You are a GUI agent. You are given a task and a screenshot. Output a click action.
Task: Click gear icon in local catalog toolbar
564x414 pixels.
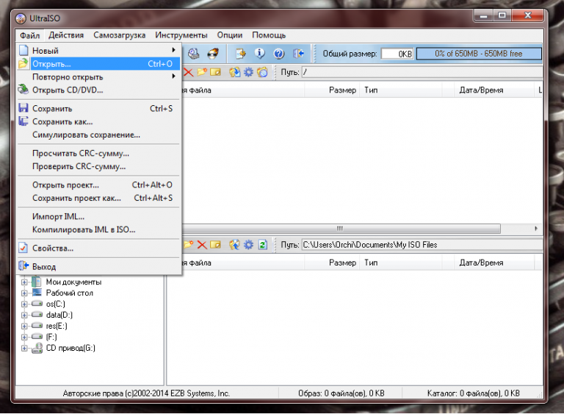(x=248, y=245)
